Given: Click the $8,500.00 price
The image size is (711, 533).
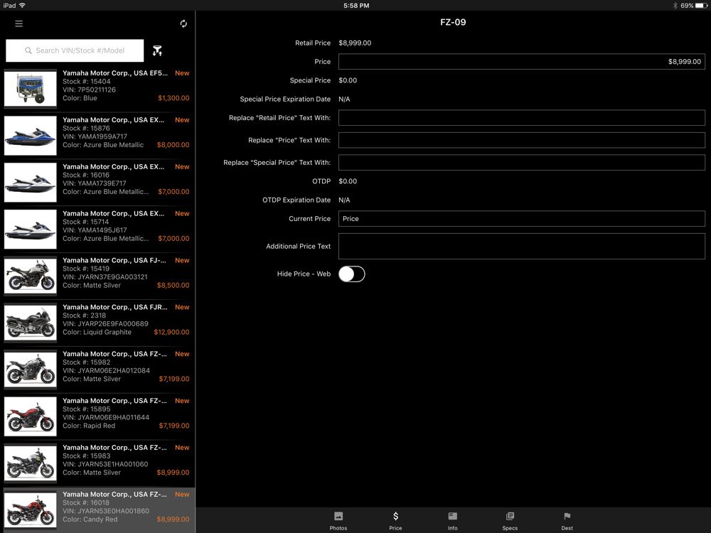Looking at the screenshot, I should click(173, 285).
